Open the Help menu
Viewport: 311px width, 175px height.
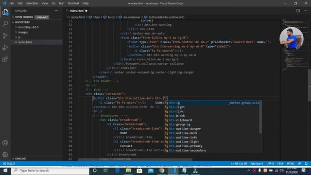[x=86, y=3]
